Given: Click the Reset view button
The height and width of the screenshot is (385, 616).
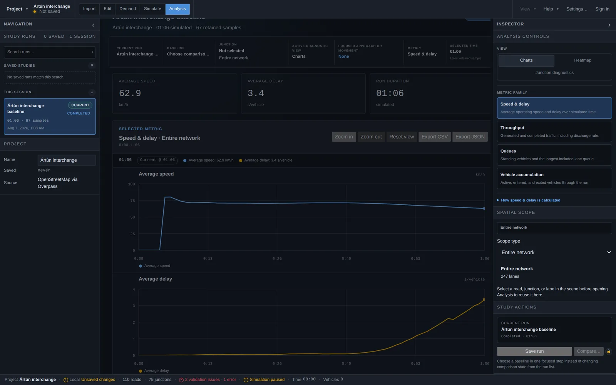Looking at the screenshot, I should click(402, 137).
